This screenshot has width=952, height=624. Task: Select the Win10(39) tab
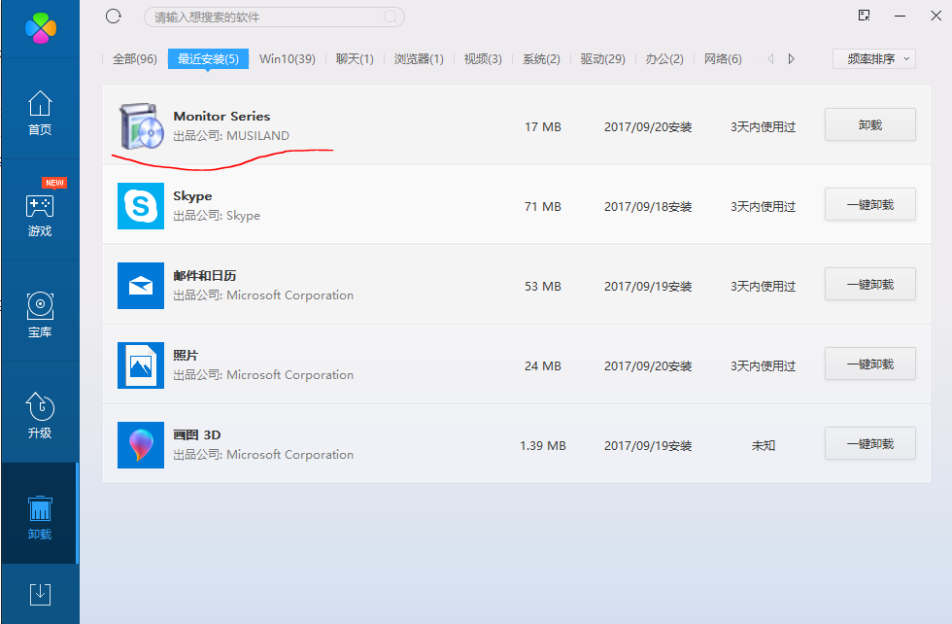(x=287, y=59)
